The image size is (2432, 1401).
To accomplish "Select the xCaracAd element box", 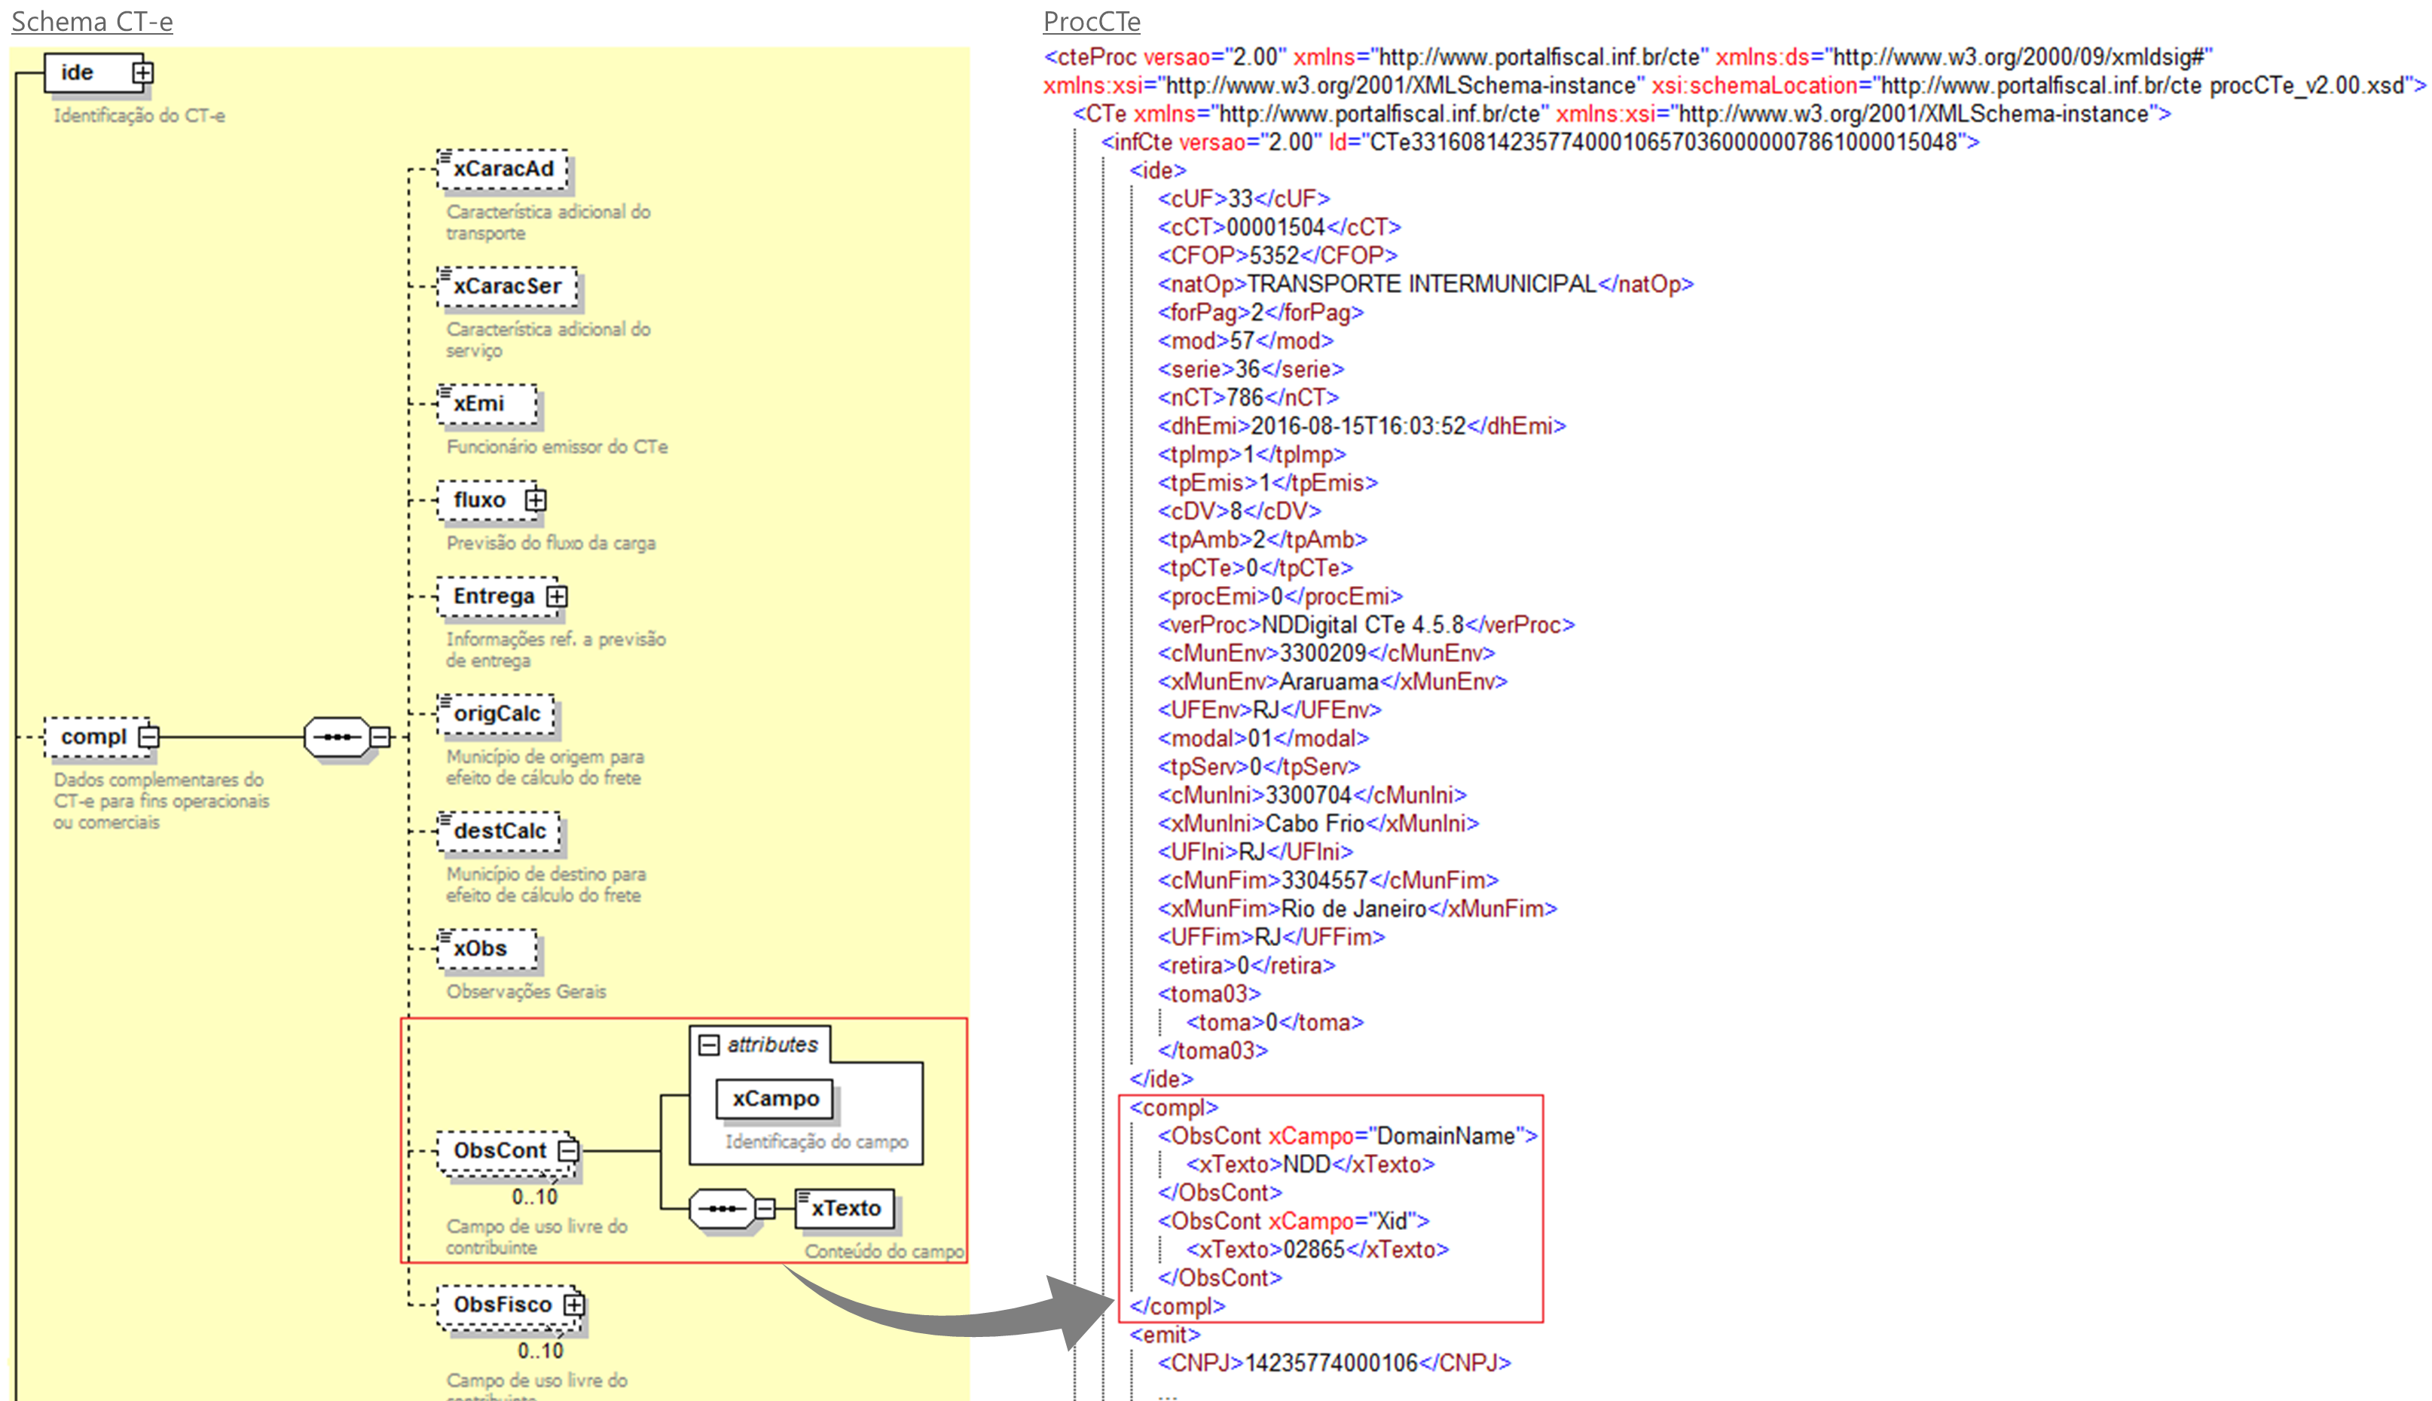I will click(x=503, y=169).
